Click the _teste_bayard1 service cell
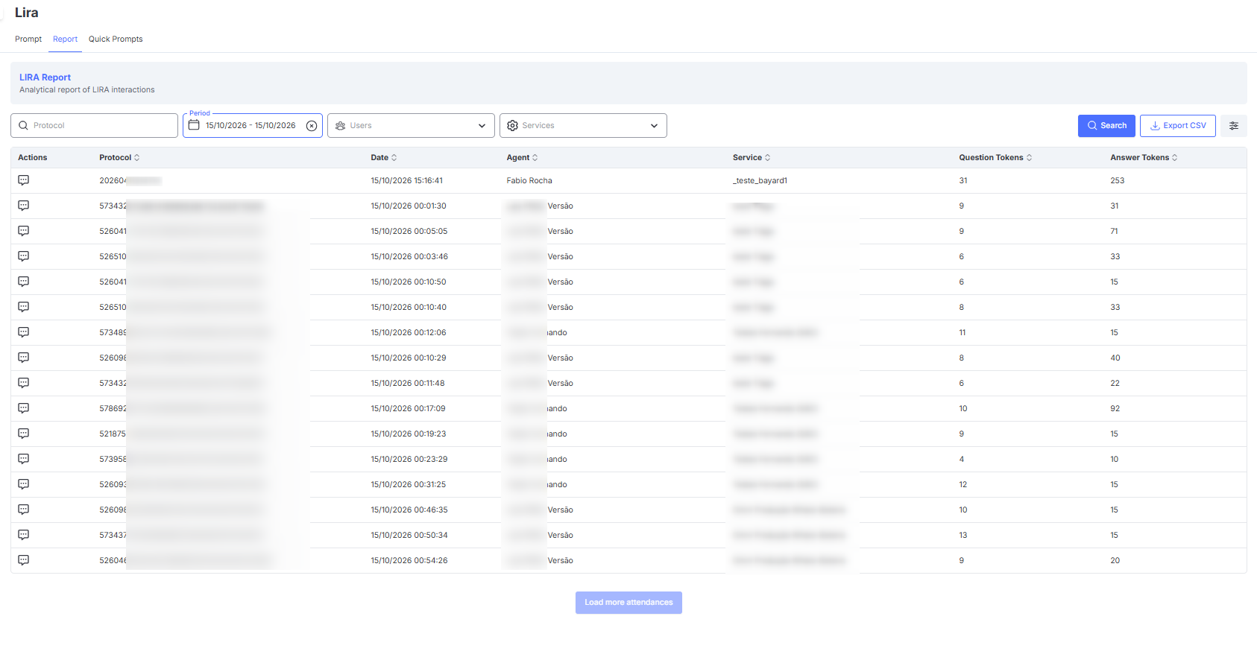Screen dimensions: 1257x663 point(760,180)
